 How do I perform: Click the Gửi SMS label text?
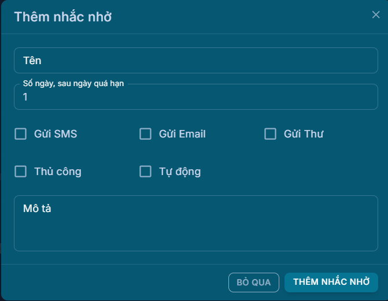(x=56, y=134)
